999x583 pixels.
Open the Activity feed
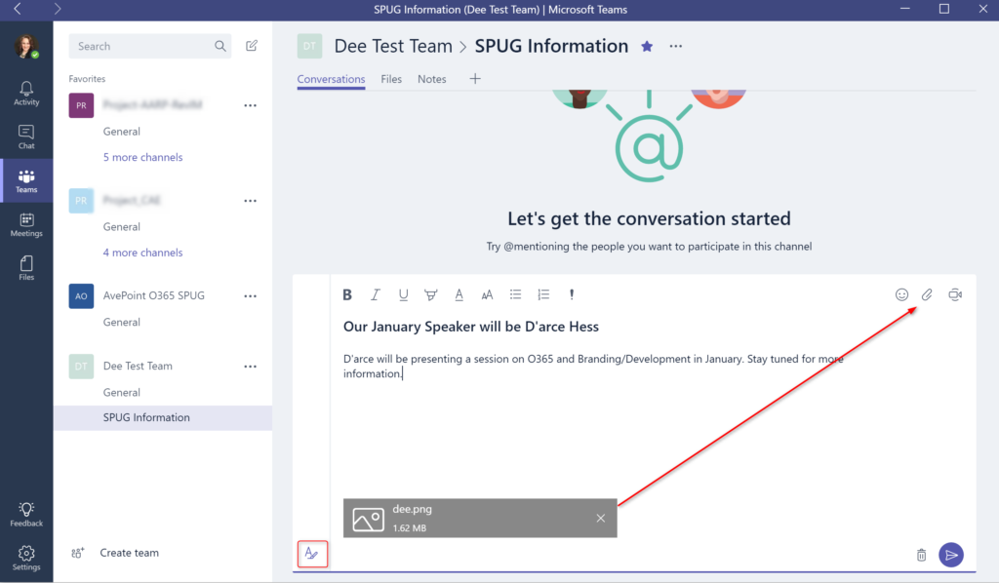pyautogui.click(x=26, y=93)
